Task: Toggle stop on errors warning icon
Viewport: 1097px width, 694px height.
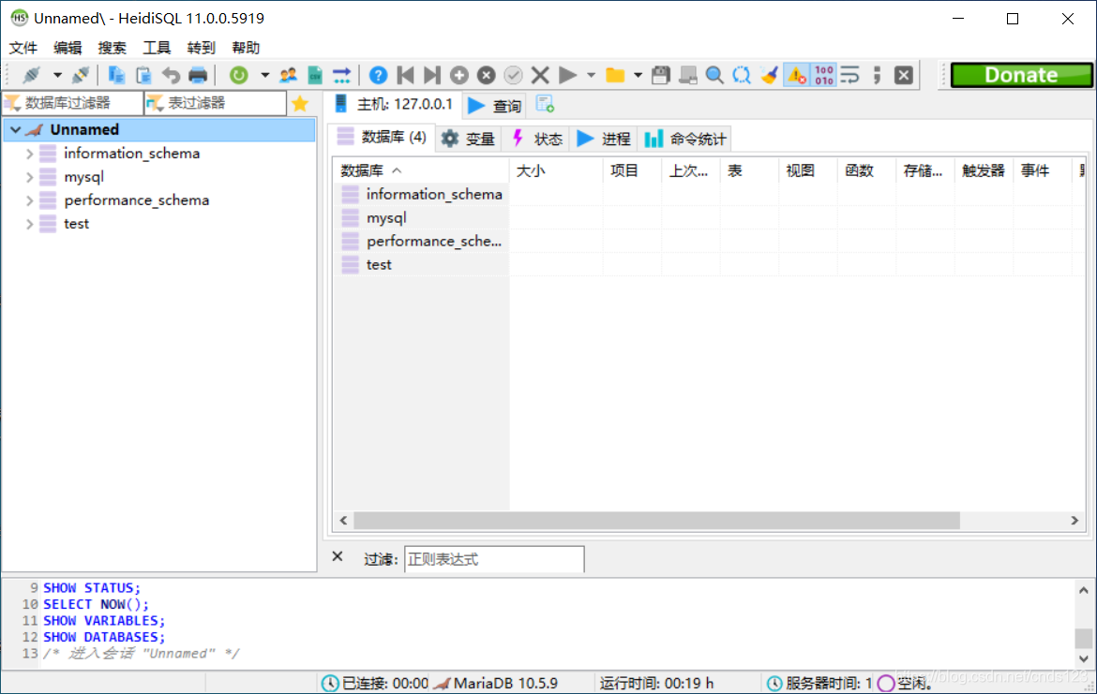Action: pyautogui.click(x=796, y=75)
